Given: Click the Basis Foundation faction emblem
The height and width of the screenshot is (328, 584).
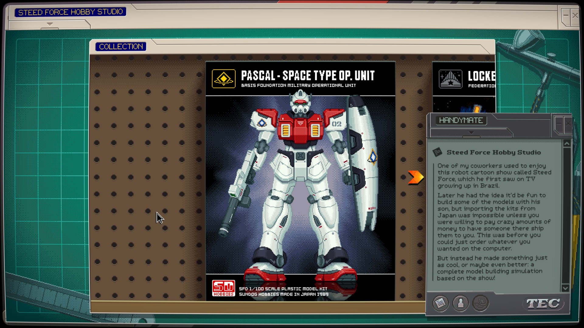Looking at the screenshot, I should pyautogui.click(x=224, y=79).
